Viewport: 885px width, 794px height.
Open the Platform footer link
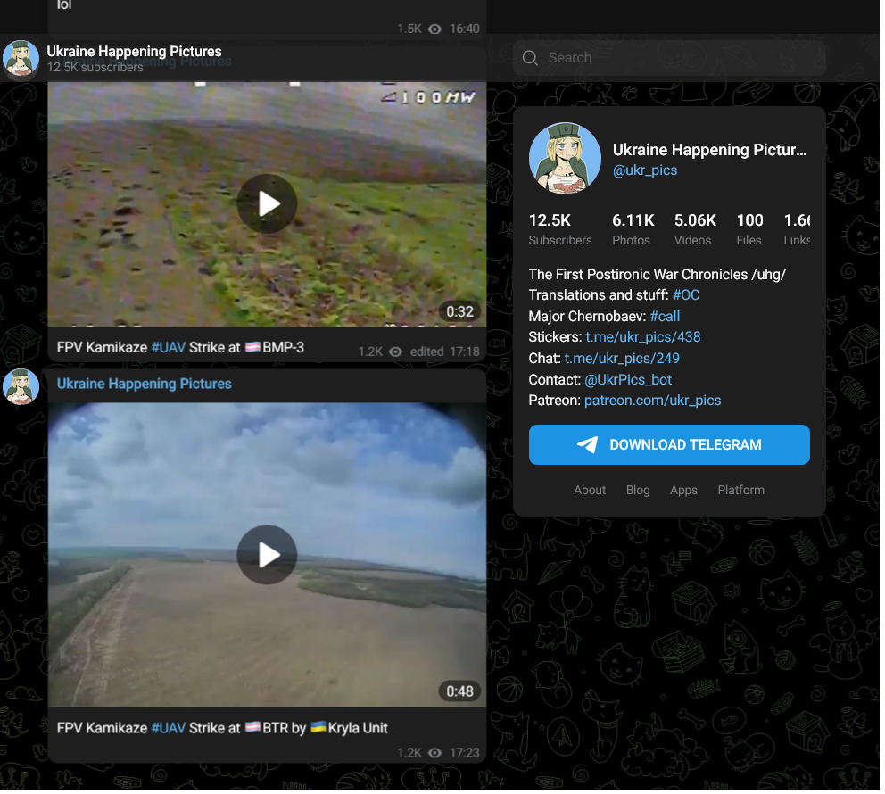741,490
